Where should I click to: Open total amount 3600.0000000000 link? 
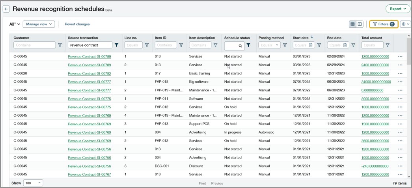point(375,141)
